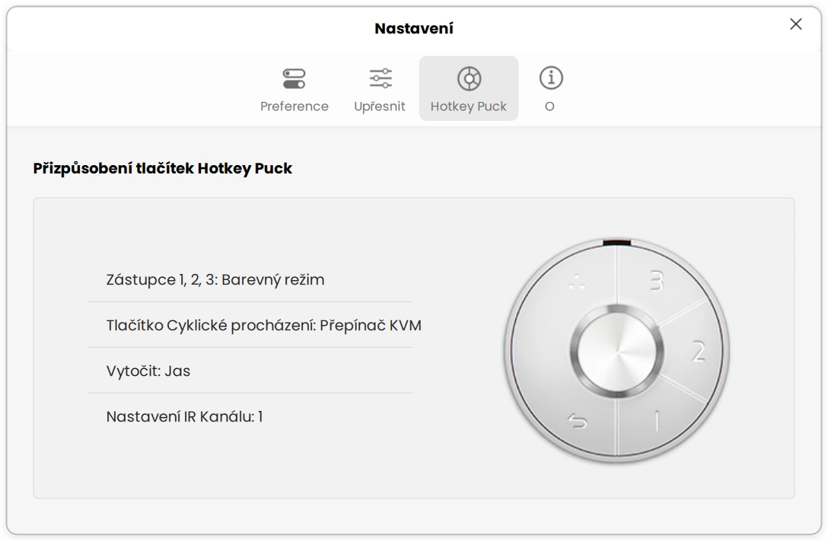Open Zástupce 1, 2, 3 Barevný režim setting
The height and width of the screenshot is (541, 828).
215,279
